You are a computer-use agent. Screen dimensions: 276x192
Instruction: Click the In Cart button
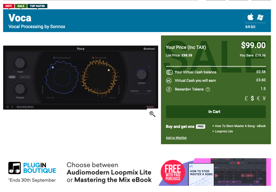[216, 112]
